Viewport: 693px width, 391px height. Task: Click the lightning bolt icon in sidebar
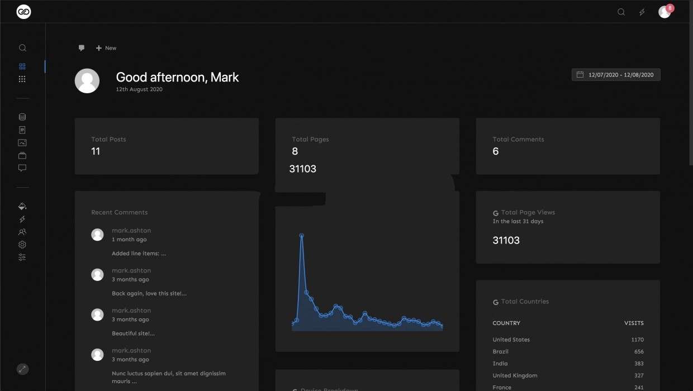tap(22, 220)
